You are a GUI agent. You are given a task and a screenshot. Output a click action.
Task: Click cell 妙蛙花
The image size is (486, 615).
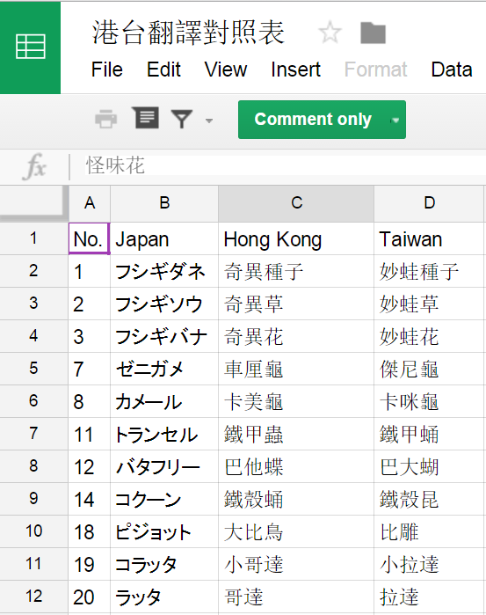coord(429,336)
